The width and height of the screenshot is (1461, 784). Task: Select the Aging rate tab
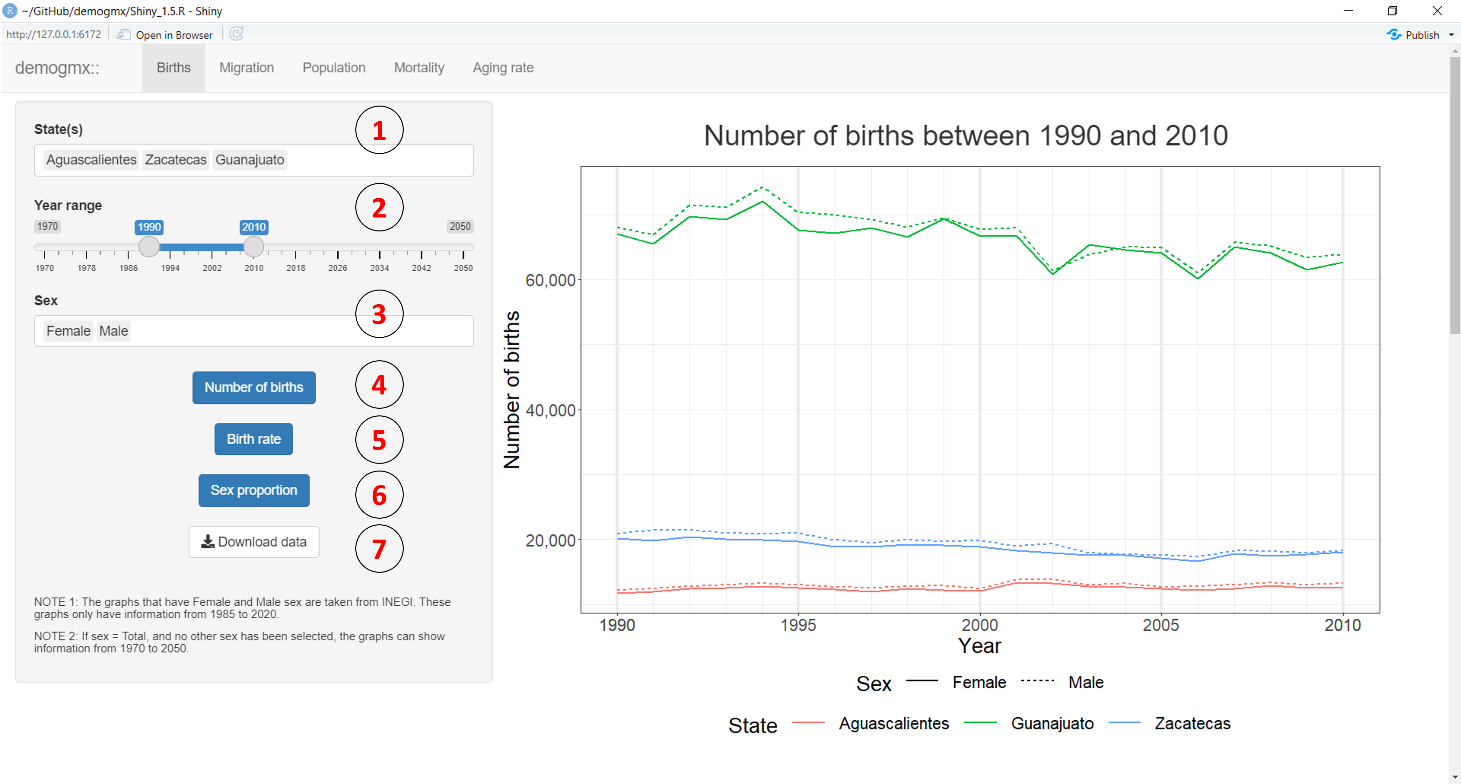502,67
